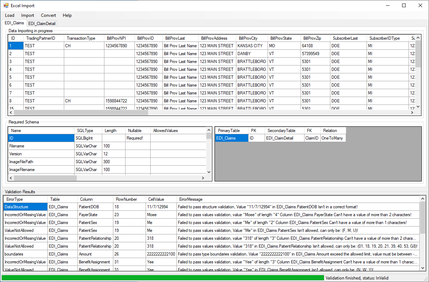Screen dimensions: 429x282
Task: Select the EDI_Claims primary table cell
Action: click(232, 138)
